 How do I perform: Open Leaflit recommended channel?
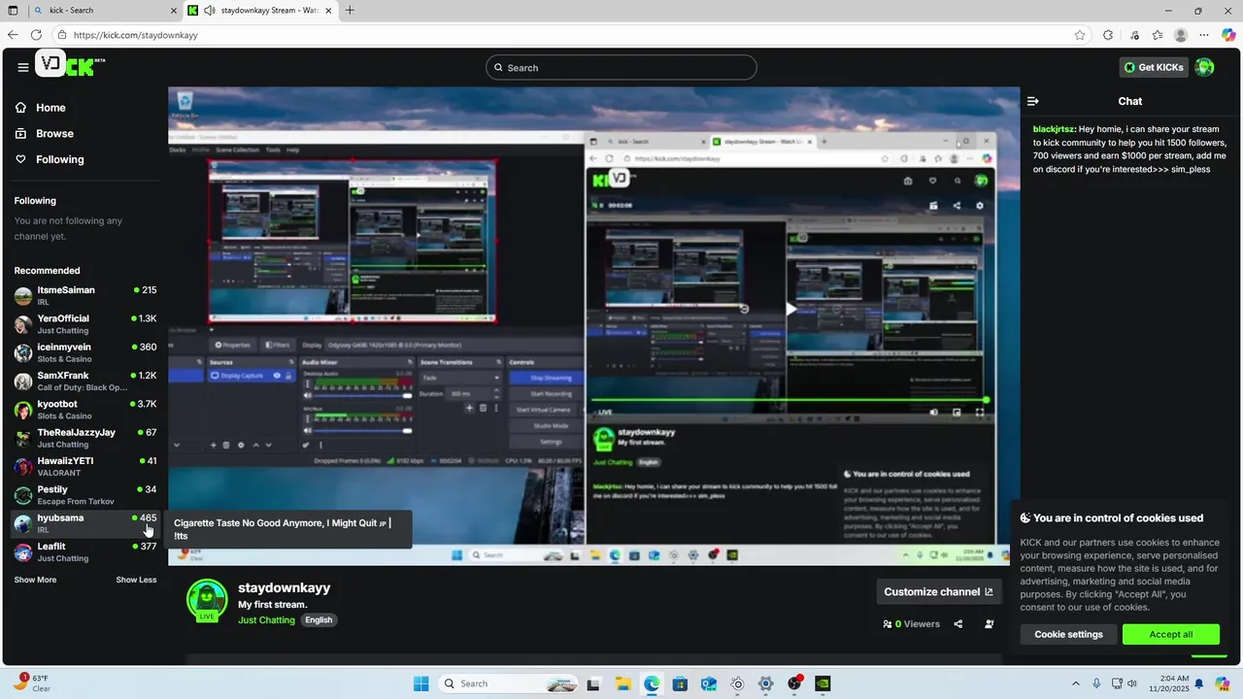pyautogui.click(x=85, y=551)
